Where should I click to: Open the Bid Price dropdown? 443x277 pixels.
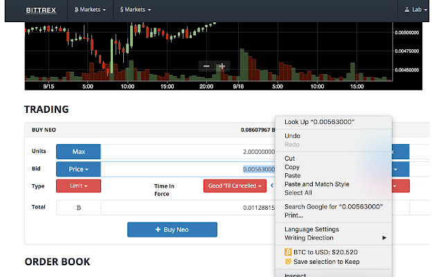click(x=78, y=169)
